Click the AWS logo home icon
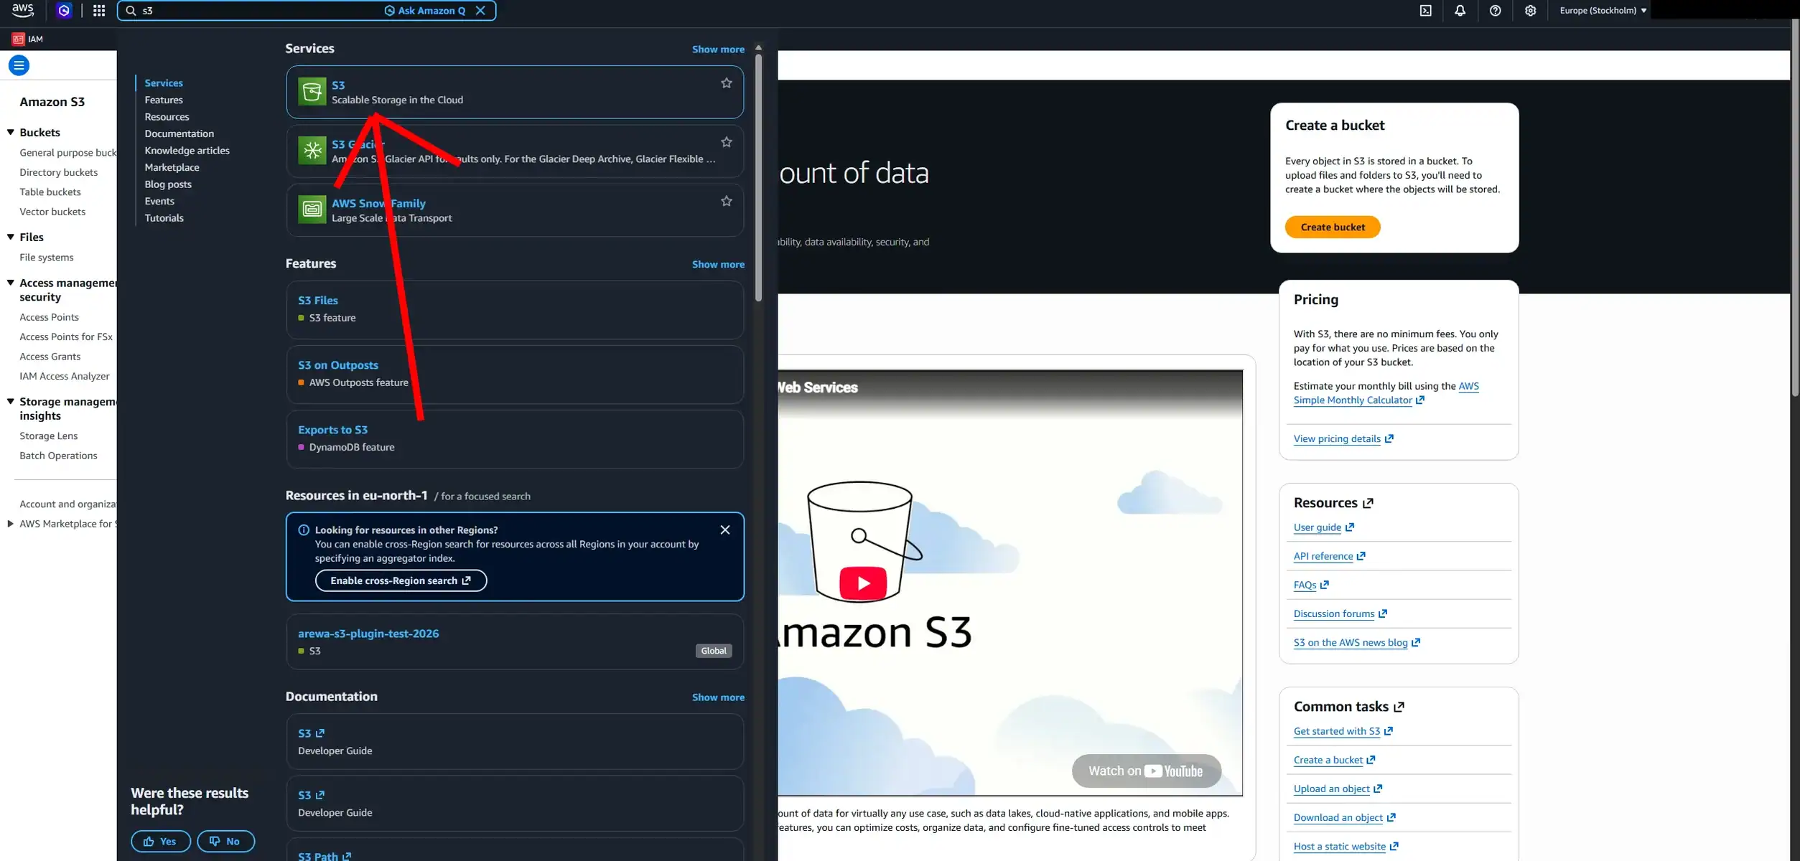The image size is (1800, 861). 22,10
